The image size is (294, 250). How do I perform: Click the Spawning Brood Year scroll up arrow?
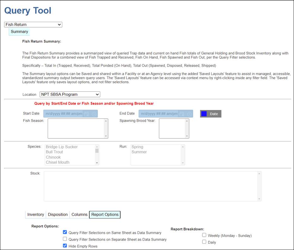(x=187, y=121)
